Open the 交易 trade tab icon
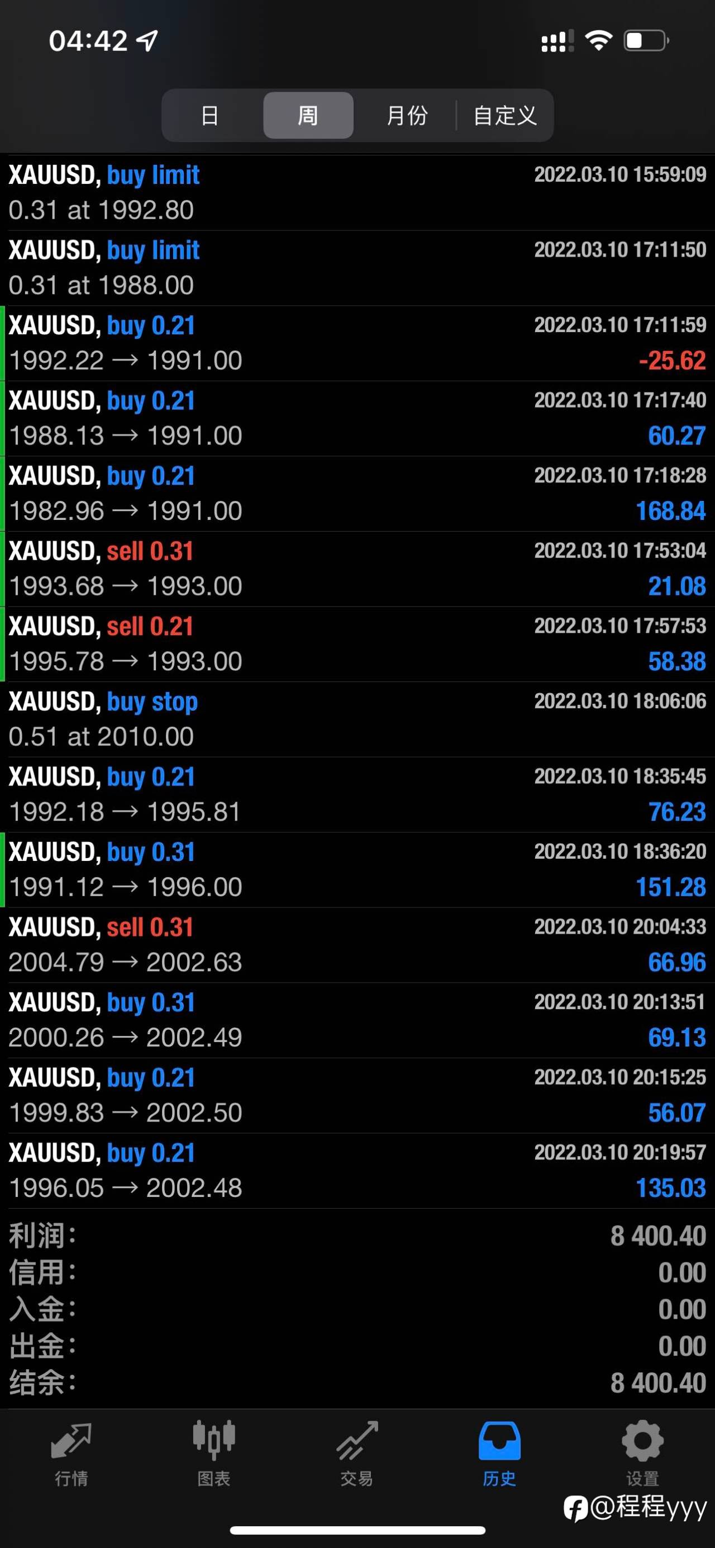715x1548 pixels. (357, 1441)
